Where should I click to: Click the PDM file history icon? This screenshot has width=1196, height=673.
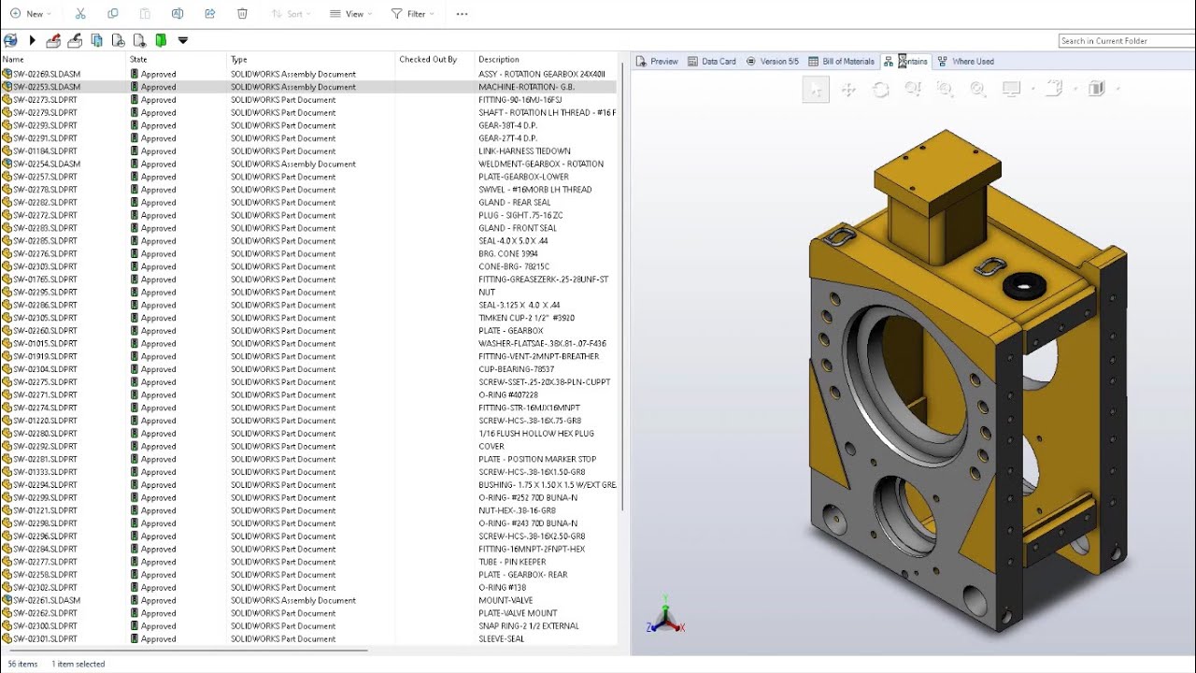pyautogui.click(x=118, y=40)
